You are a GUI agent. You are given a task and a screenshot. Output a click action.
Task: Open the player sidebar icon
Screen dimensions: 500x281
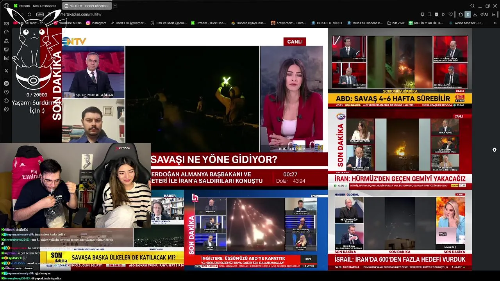(6, 83)
